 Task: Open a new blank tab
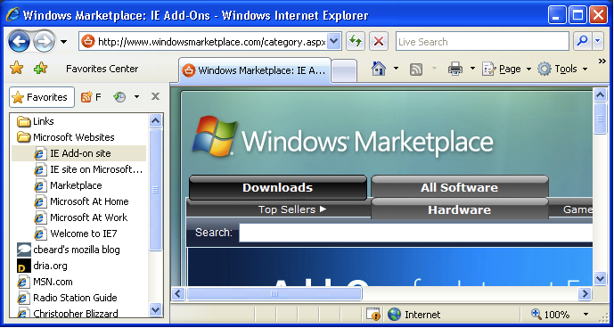tap(344, 71)
